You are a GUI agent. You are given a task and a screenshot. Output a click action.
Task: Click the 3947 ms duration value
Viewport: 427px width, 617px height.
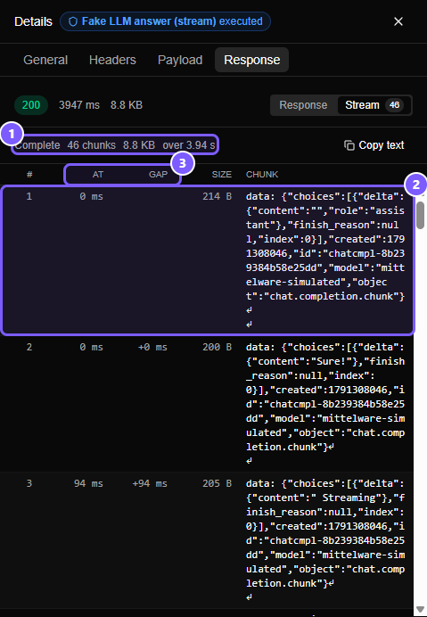point(79,105)
